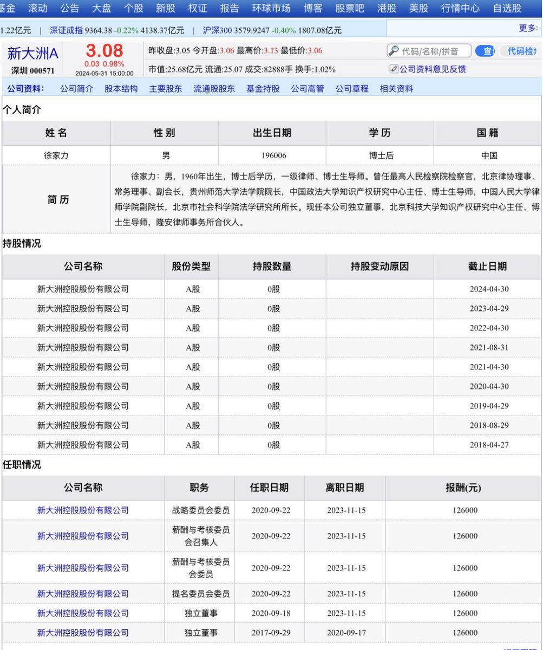Click holding date 2021-08-31

point(489,348)
